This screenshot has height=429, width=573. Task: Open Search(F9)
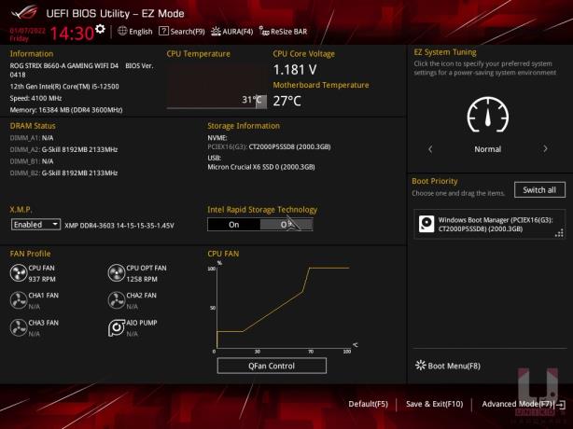[182, 32]
